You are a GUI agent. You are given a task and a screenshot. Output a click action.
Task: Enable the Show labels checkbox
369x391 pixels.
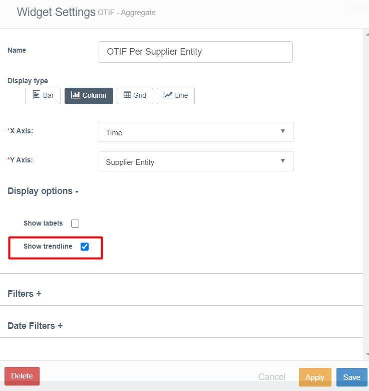point(75,224)
